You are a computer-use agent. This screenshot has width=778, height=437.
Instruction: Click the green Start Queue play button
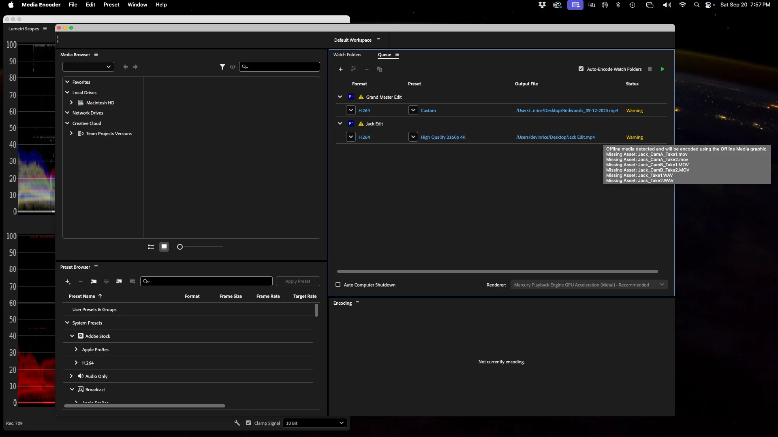pyautogui.click(x=663, y=69)
